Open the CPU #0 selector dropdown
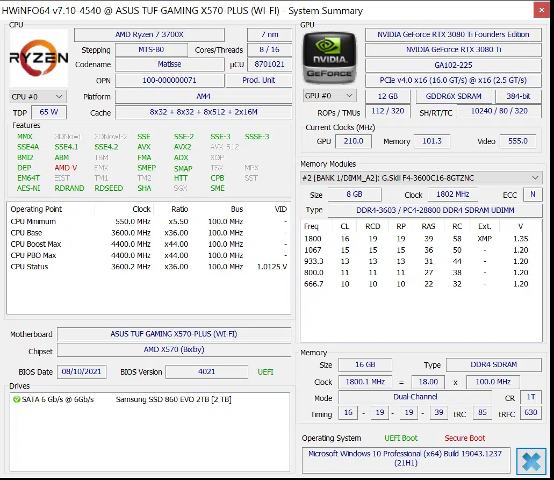 point(38,97)
